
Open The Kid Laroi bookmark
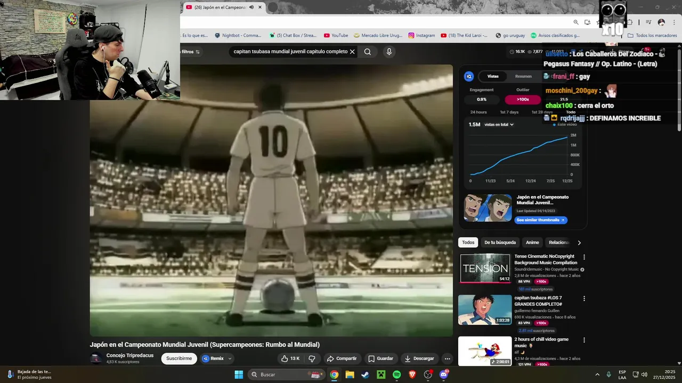[x=464, y=36]
